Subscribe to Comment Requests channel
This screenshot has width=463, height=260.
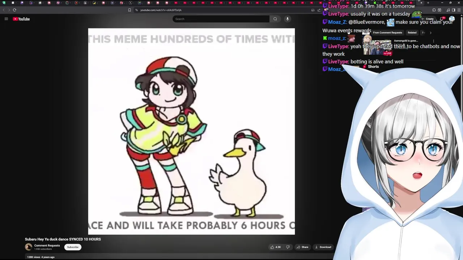click(73, 247)
